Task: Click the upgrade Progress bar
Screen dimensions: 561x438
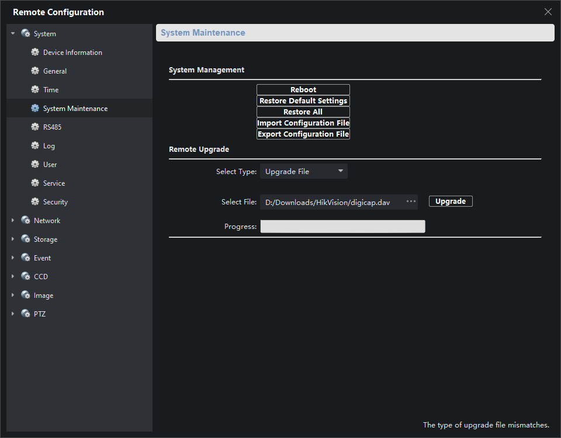Action: (342, 227)
